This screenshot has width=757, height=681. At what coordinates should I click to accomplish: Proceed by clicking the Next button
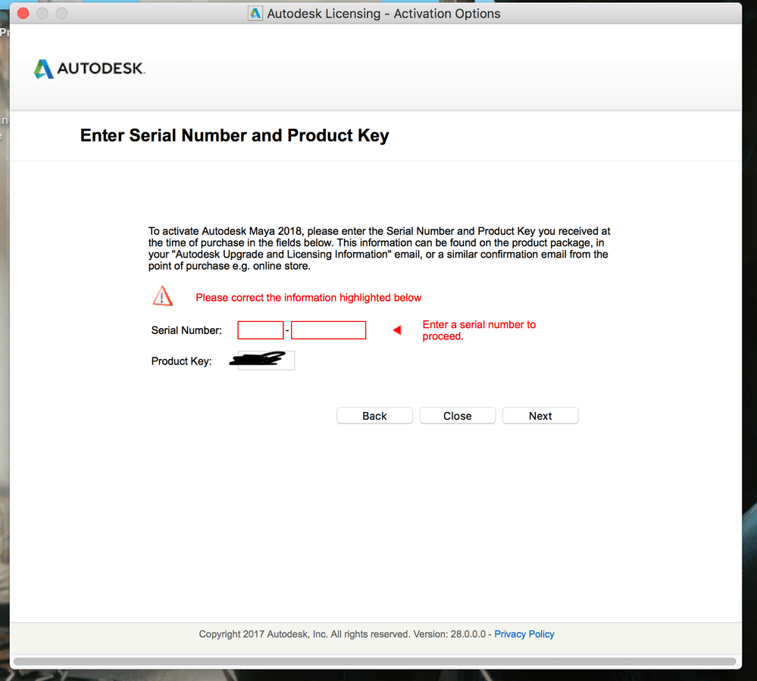point(540,416)
